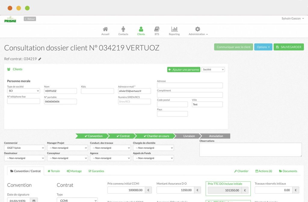Open the Accueil home icon
The width and height of the screenshot is (308, 202).
coord(105,30)
